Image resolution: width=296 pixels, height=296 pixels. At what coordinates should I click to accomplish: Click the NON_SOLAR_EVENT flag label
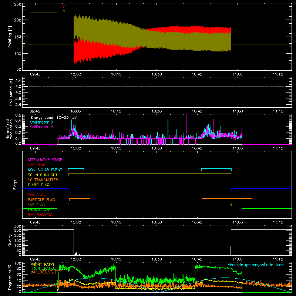(x=45, y=170)
